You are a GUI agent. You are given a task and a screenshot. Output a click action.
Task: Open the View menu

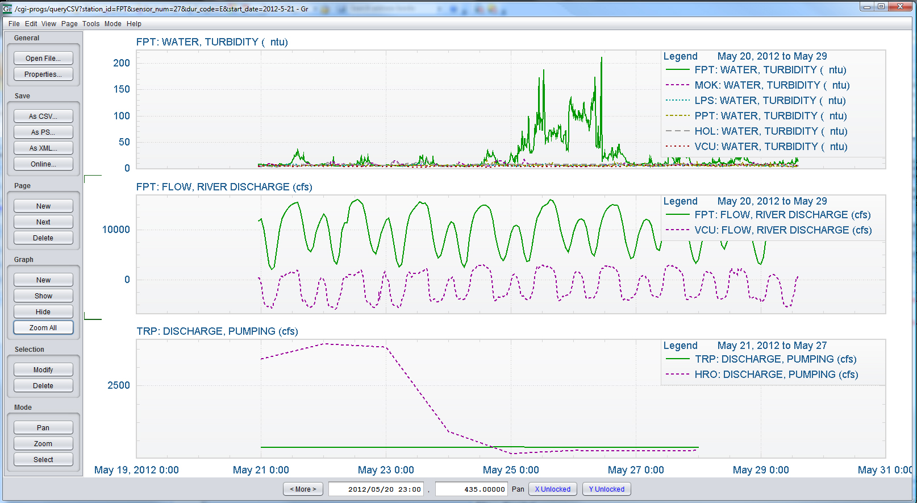[x=49, y=24]
